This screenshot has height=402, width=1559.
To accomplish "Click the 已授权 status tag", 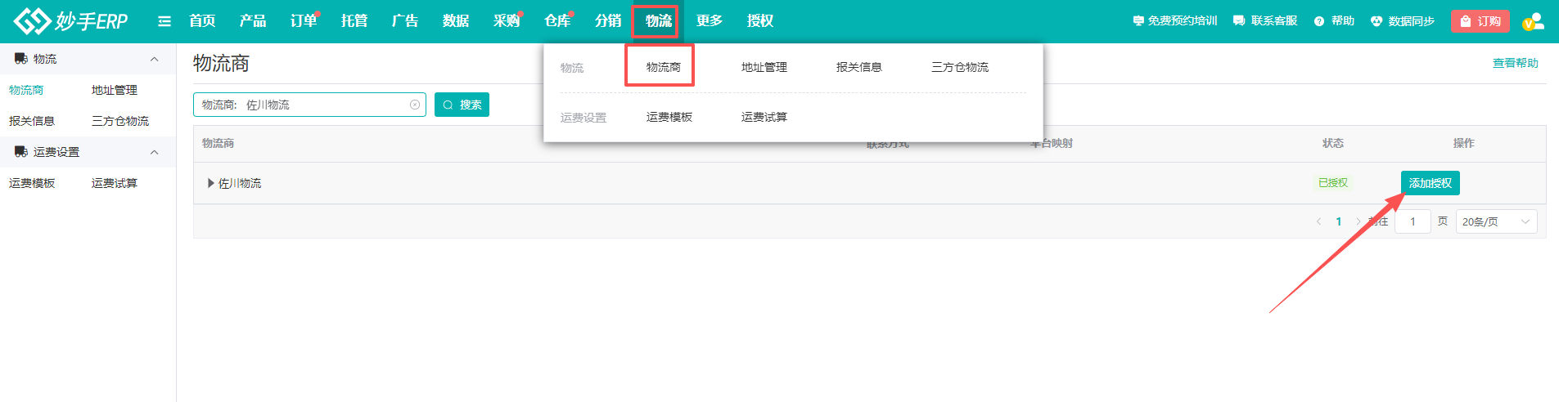I will coord(1333,183).
